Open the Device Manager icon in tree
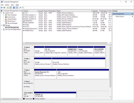Viewport: 134px width, 103px height. pos(6,23)
